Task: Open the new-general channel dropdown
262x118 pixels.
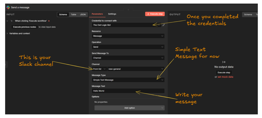Action: tap(136, 69)
